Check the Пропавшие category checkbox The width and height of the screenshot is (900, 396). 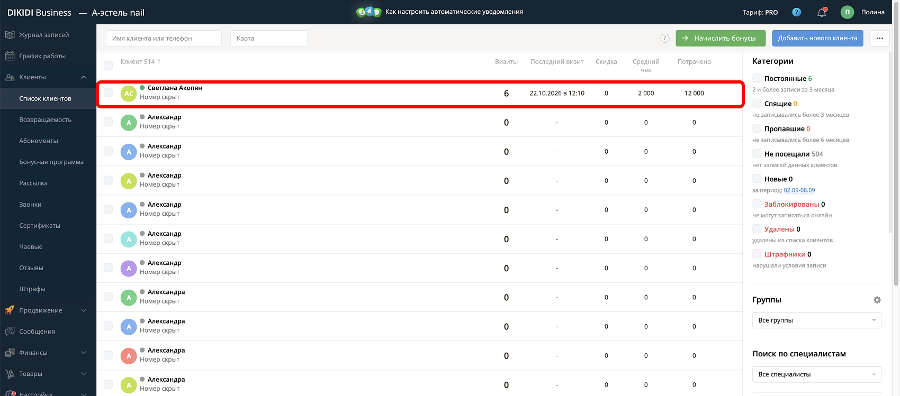757,128
